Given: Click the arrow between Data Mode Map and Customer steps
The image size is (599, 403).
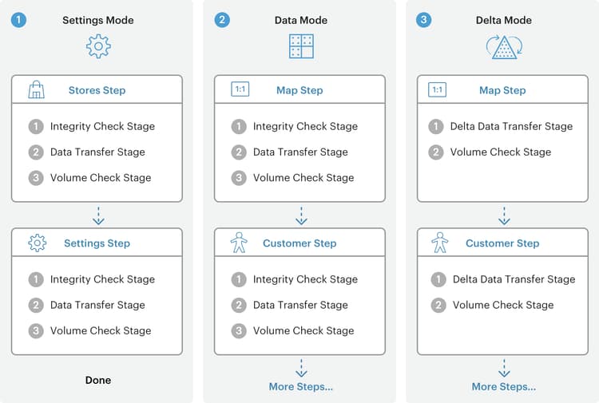Looking at the screenshot, I should coord(301,215).
